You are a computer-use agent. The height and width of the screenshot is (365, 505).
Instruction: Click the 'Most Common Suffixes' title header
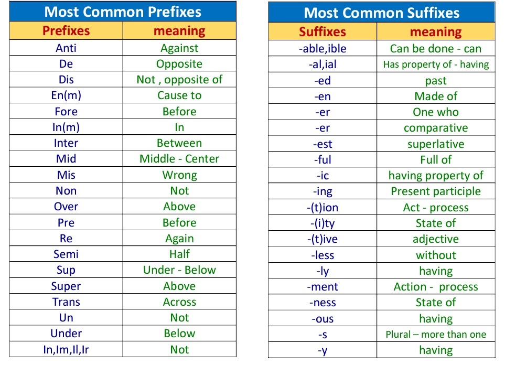coord(382,12)
